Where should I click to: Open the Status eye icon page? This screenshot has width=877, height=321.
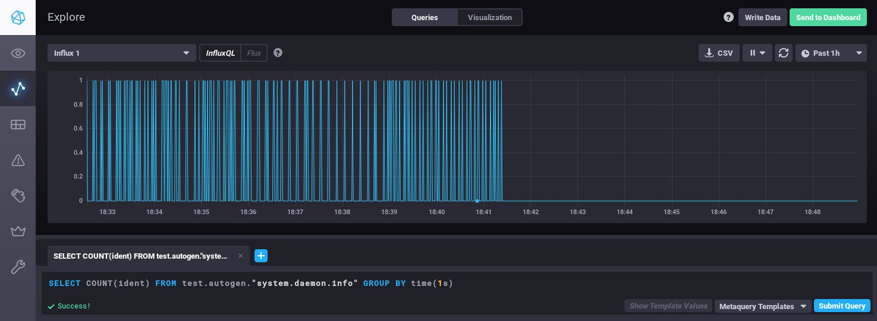click(x=18, y=53)
